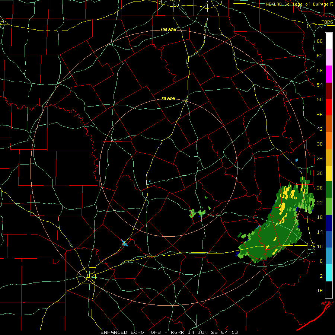Pick the light blue 6 kft legend band

pyautogui.click(x=329, y=256)
